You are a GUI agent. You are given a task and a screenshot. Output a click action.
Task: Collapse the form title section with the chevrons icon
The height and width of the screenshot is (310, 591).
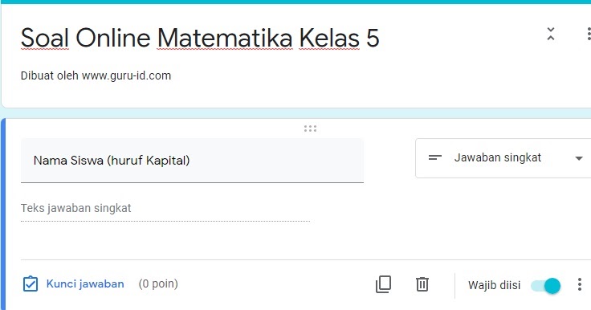click(x=551, y=34)
